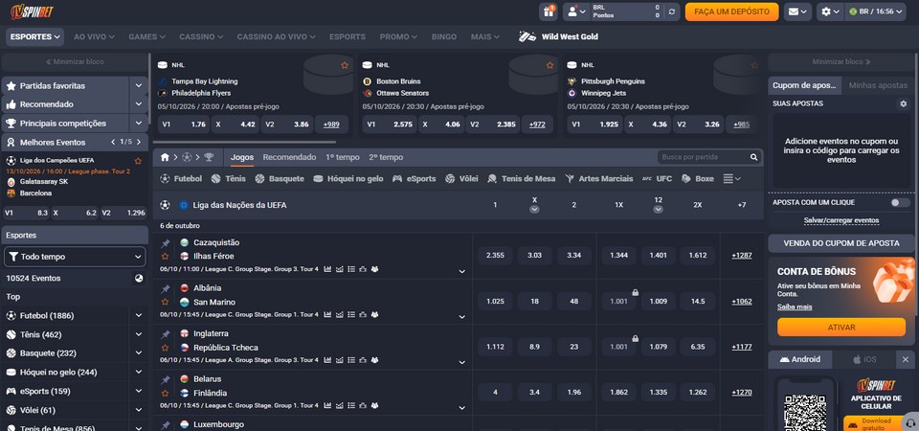Favorite the Belarus vs Finlândia star
The height and width of the screenshot is (431, 919).
click(x=166, y=393)
